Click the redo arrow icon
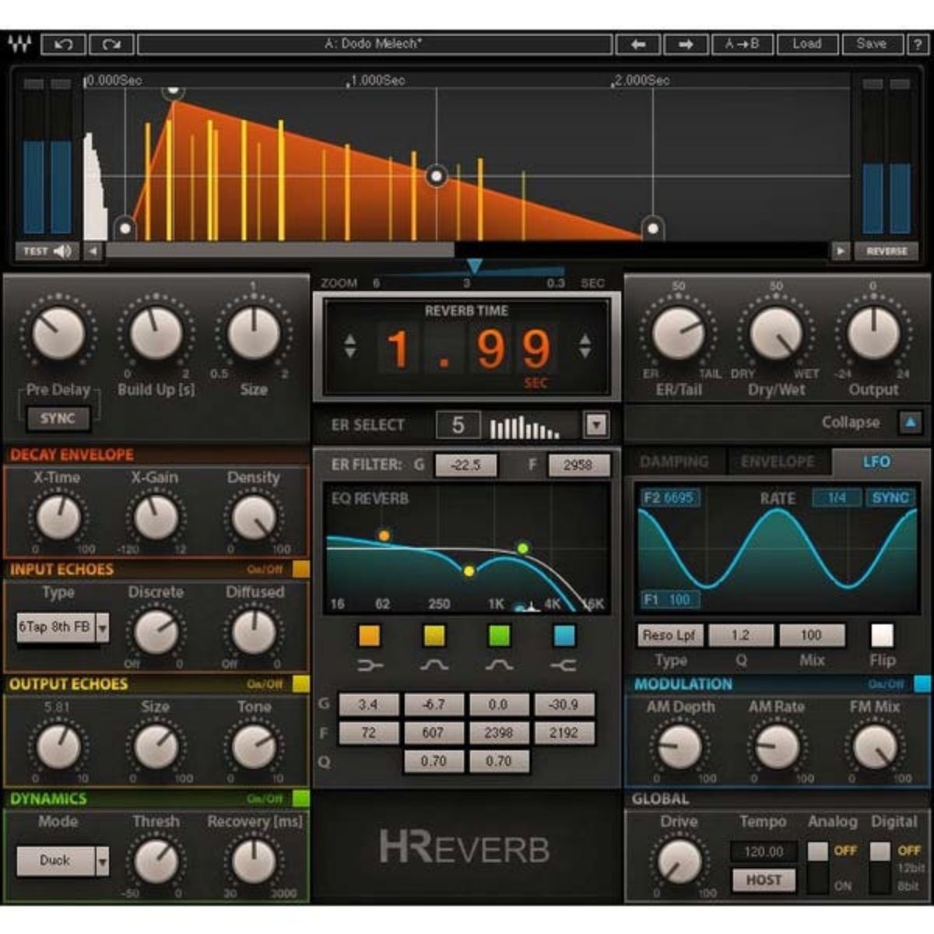The width and height of the screenshot is (934, 934). [x=111, y=44]
